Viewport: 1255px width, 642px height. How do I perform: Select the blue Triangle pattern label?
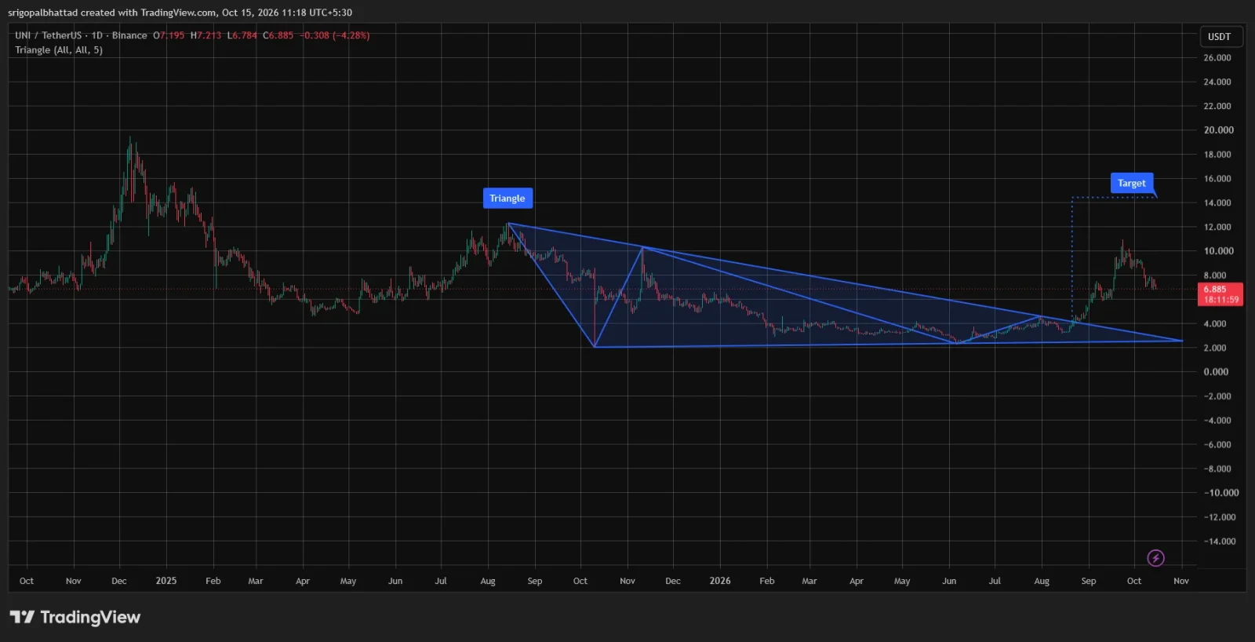click(507, 199)
